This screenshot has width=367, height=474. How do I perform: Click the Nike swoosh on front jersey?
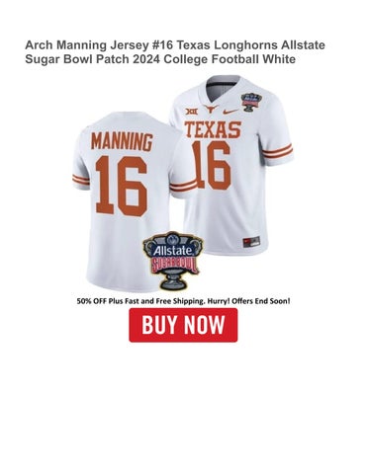pyautogui.click(x=230, y=112)
